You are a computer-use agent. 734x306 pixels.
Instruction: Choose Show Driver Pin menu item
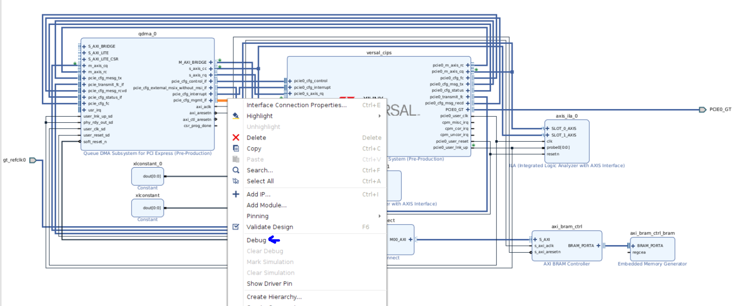coord(269,284)
